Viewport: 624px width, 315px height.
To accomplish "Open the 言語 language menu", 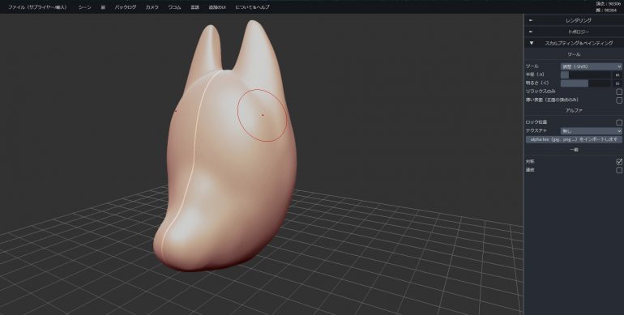I will click(195, 7).
